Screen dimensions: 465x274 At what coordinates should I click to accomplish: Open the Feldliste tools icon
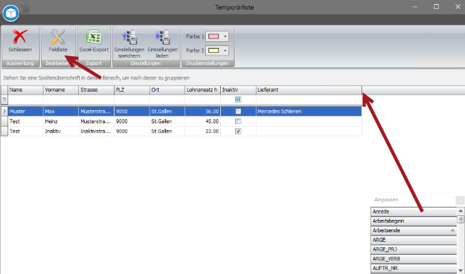point(58,38)
